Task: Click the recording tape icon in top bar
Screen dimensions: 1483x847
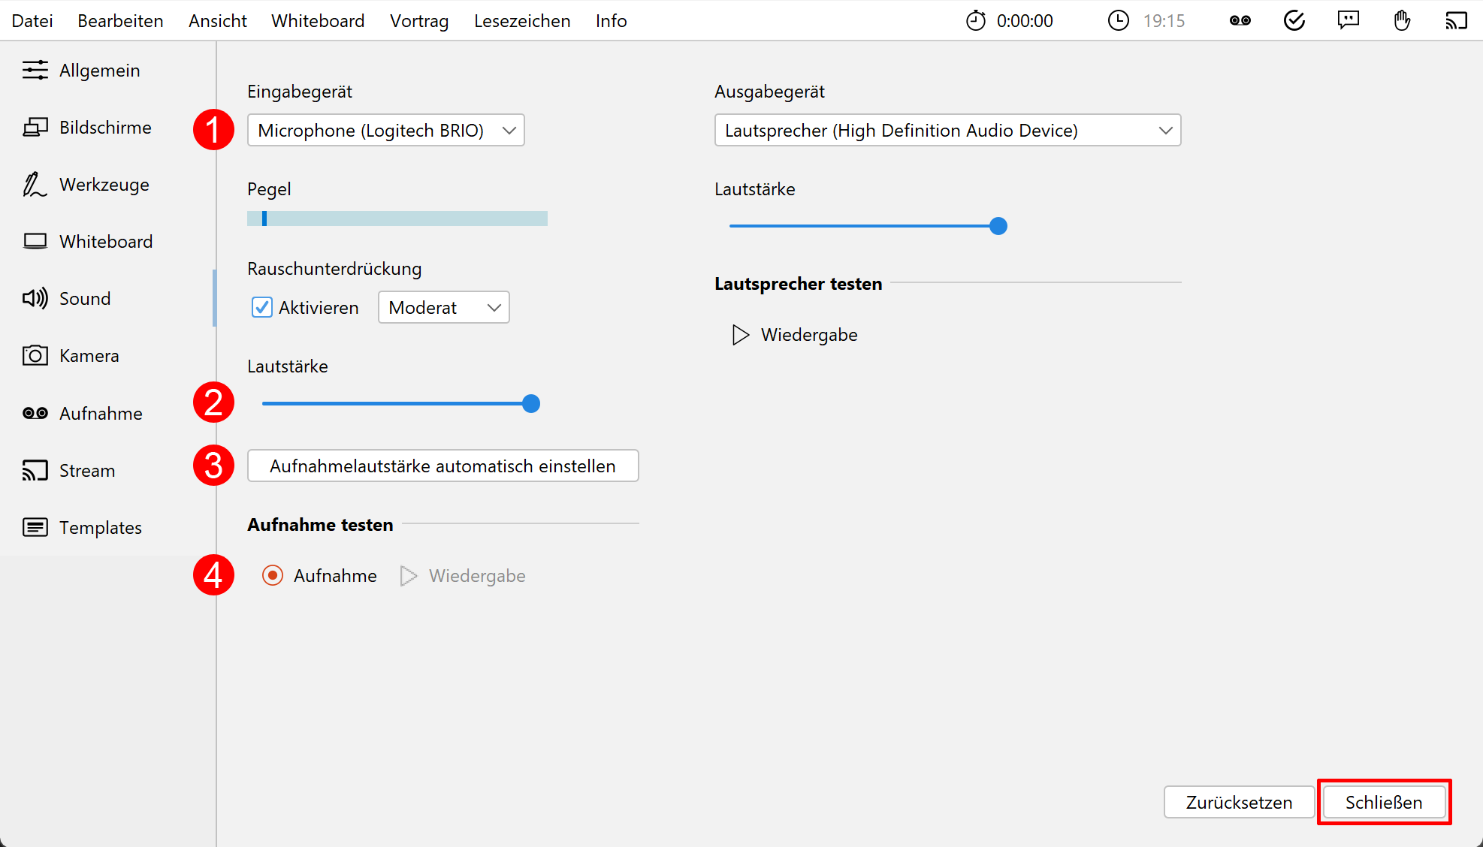Action: click(x=1240, y=20)
